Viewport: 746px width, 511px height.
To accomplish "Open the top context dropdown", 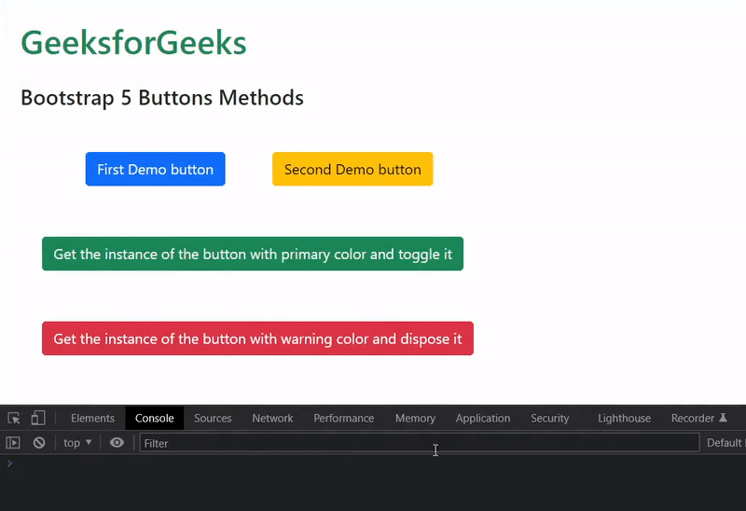I will pos(77,443).
